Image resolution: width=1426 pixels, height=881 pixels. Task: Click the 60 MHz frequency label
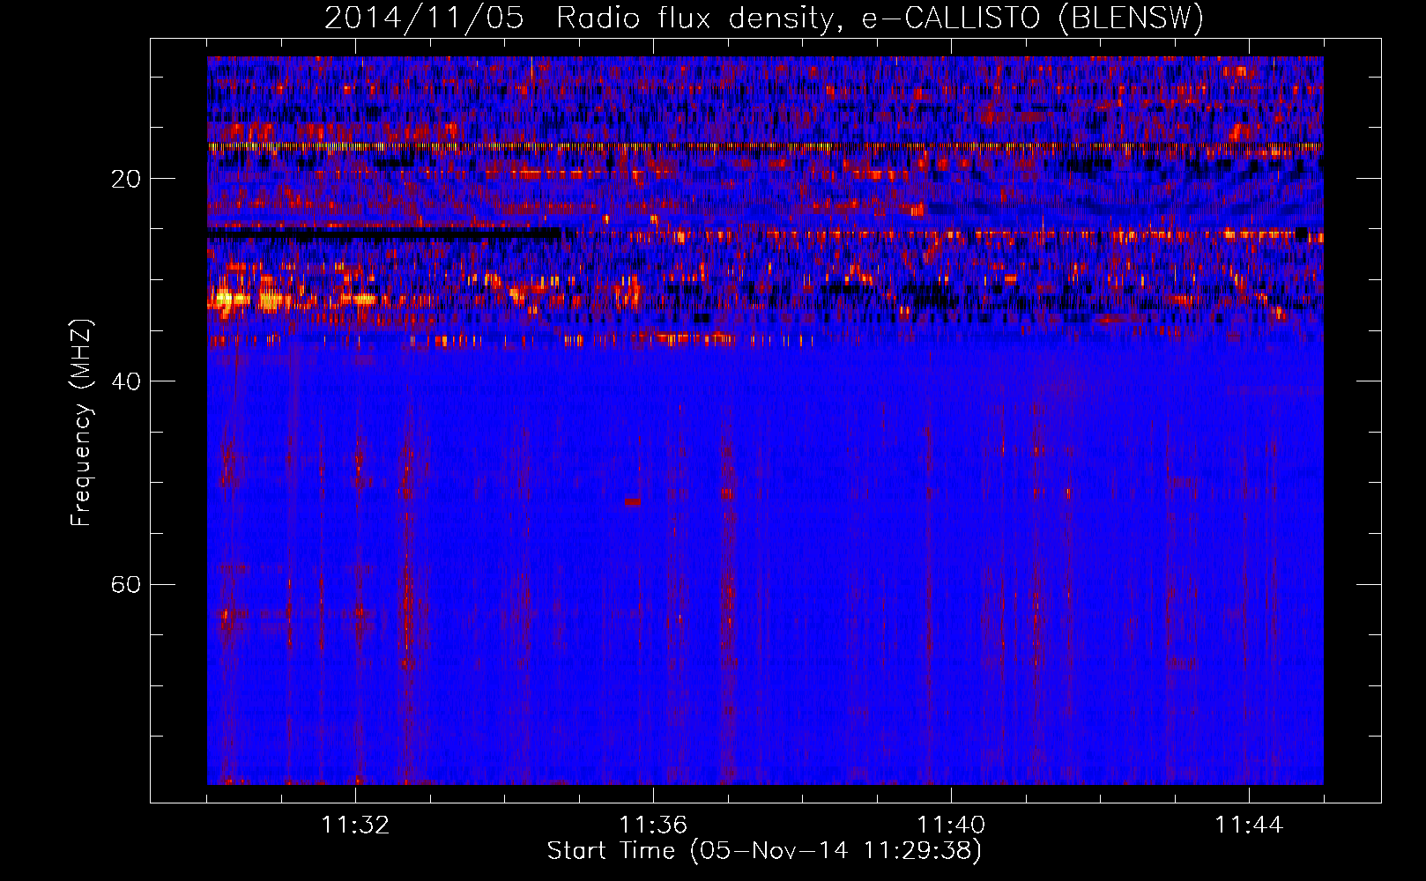(126, 584)
